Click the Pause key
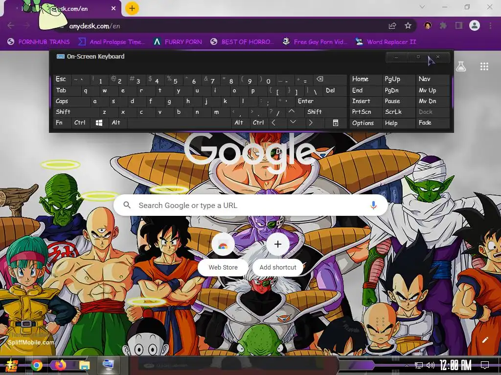The image size is (501, 375). pyautogui.click(x=398, y=102)
